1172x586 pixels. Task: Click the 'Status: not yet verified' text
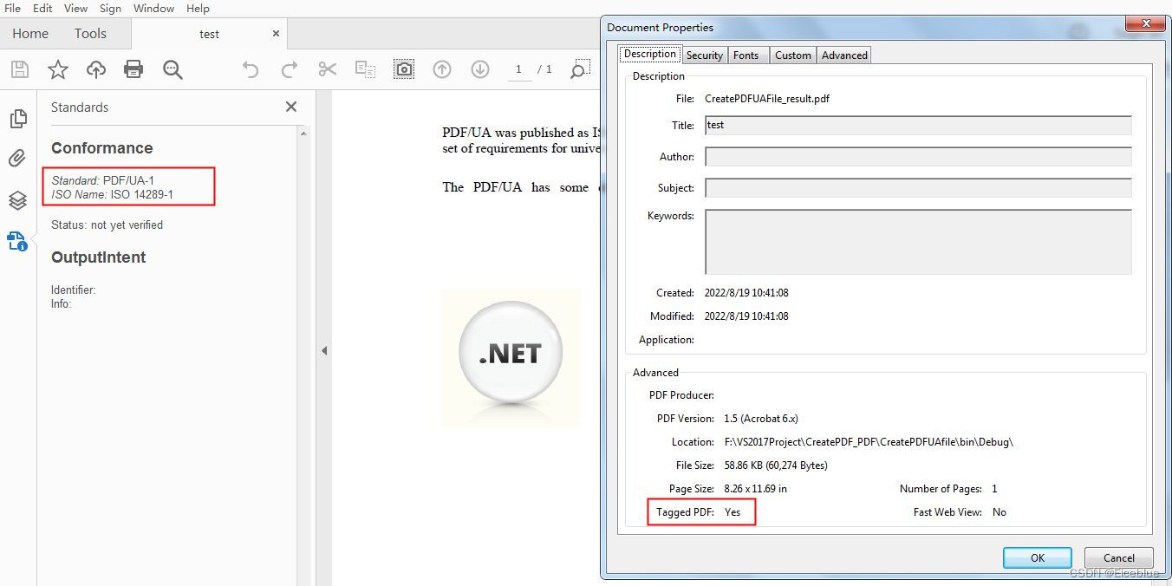(x=107, y=225)
